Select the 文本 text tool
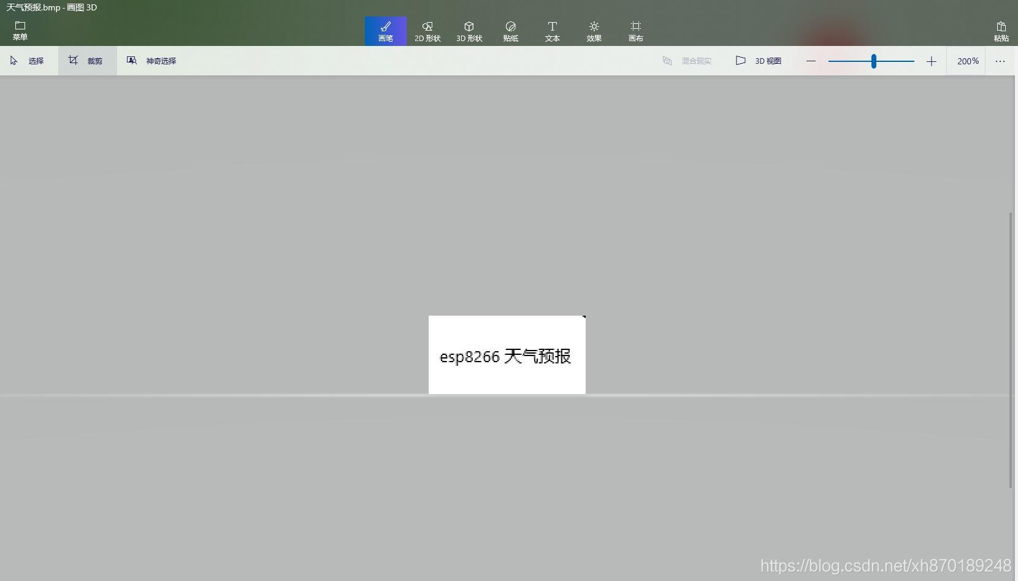The image size is (1018, 581). [x=553, y=31]
